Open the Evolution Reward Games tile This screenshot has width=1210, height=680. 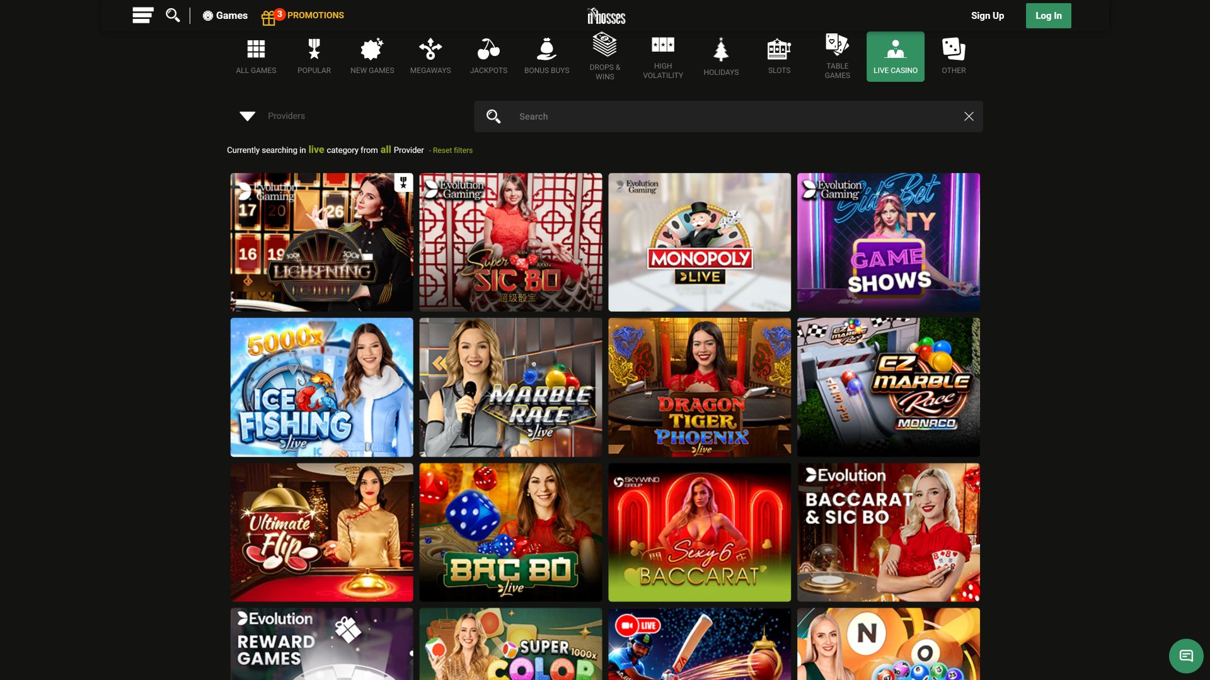pyautogui.click(x=321, y=644)
